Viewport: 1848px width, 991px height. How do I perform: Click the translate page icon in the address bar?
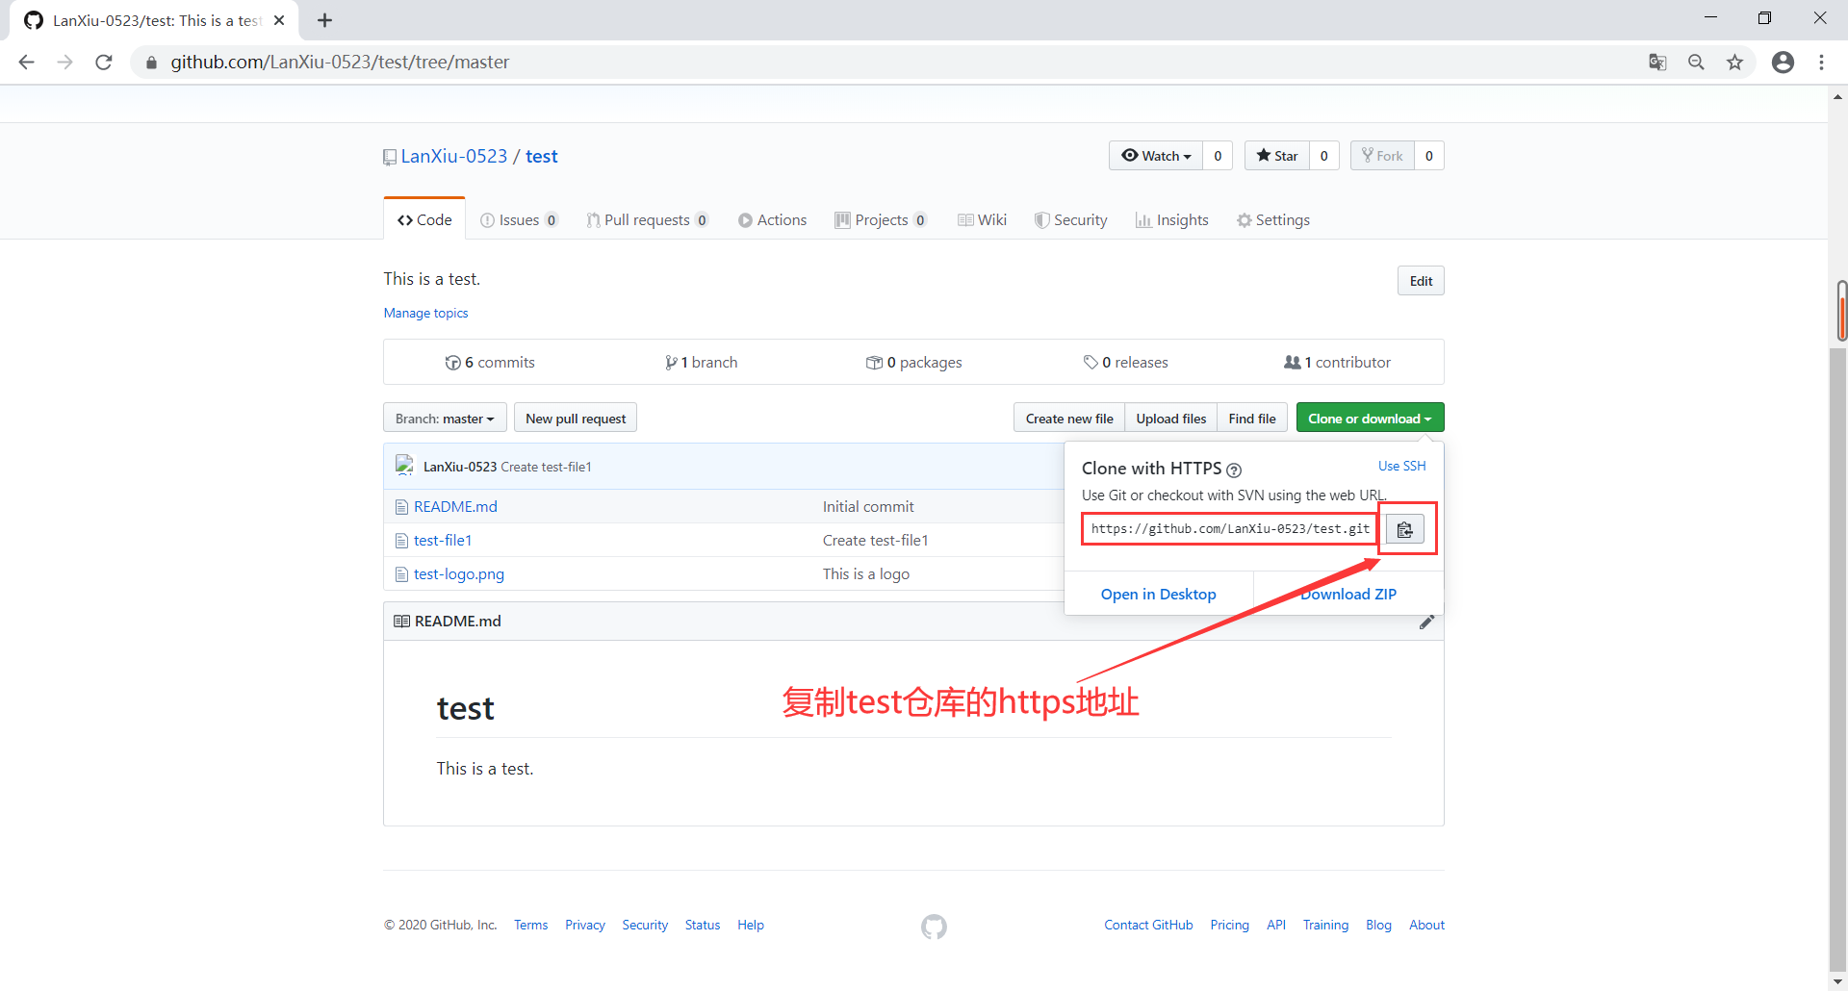1657,62
